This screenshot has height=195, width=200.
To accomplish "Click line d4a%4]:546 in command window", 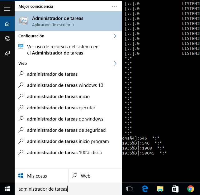I will [141, 138].
